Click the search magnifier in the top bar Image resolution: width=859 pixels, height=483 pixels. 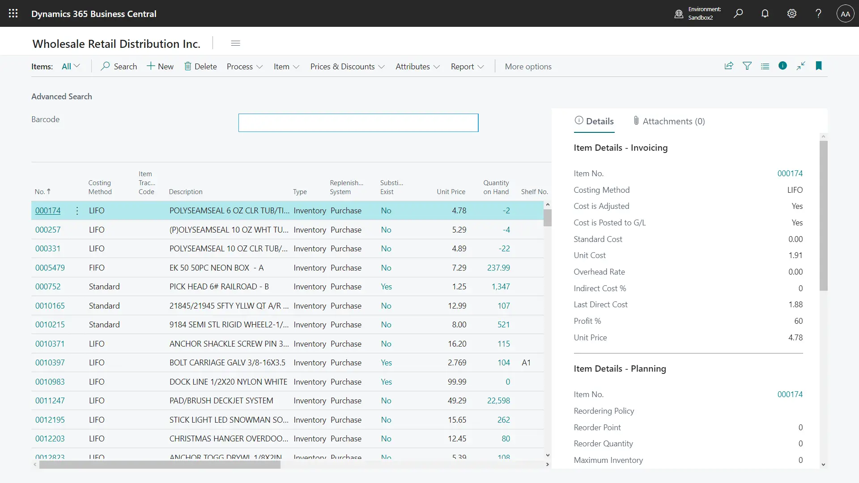click(738, 13)
